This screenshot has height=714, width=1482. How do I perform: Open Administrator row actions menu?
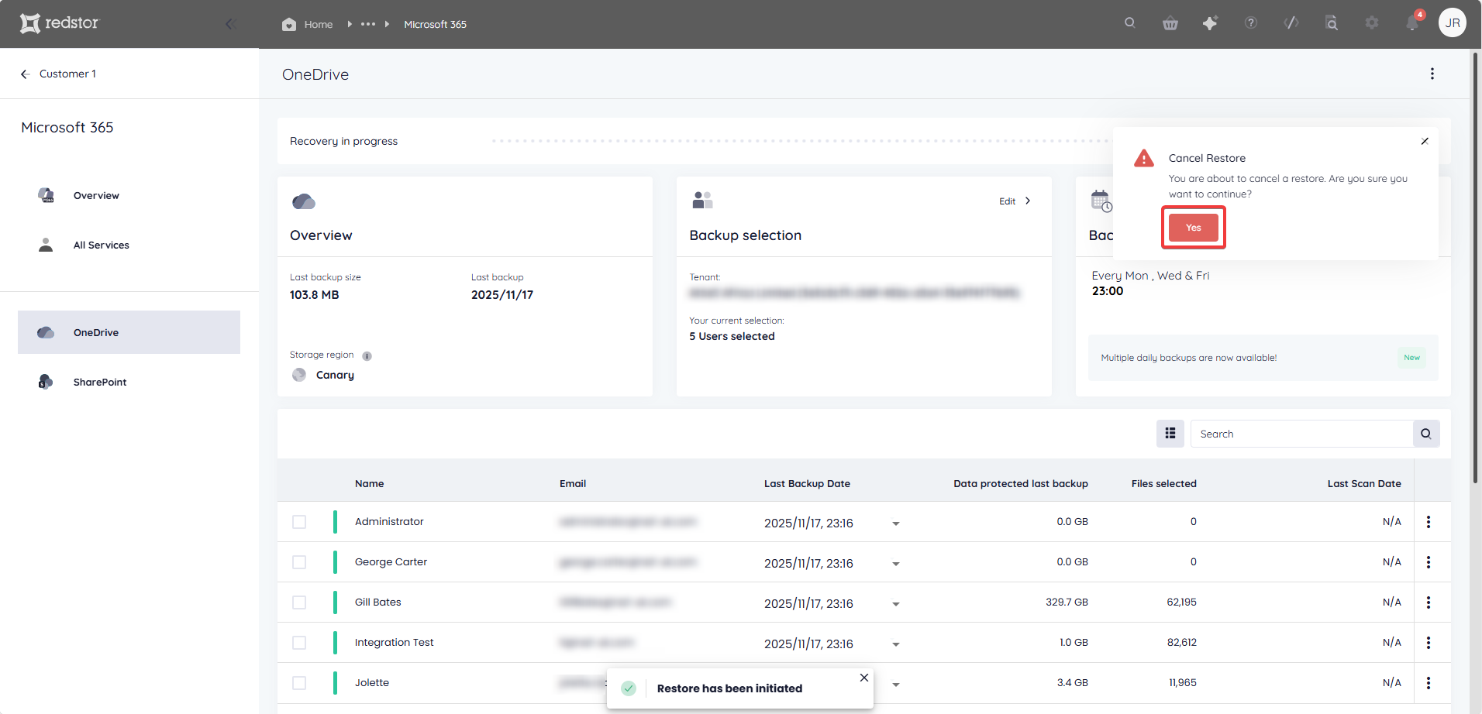pyautogui.click(x=1429, y=522)
